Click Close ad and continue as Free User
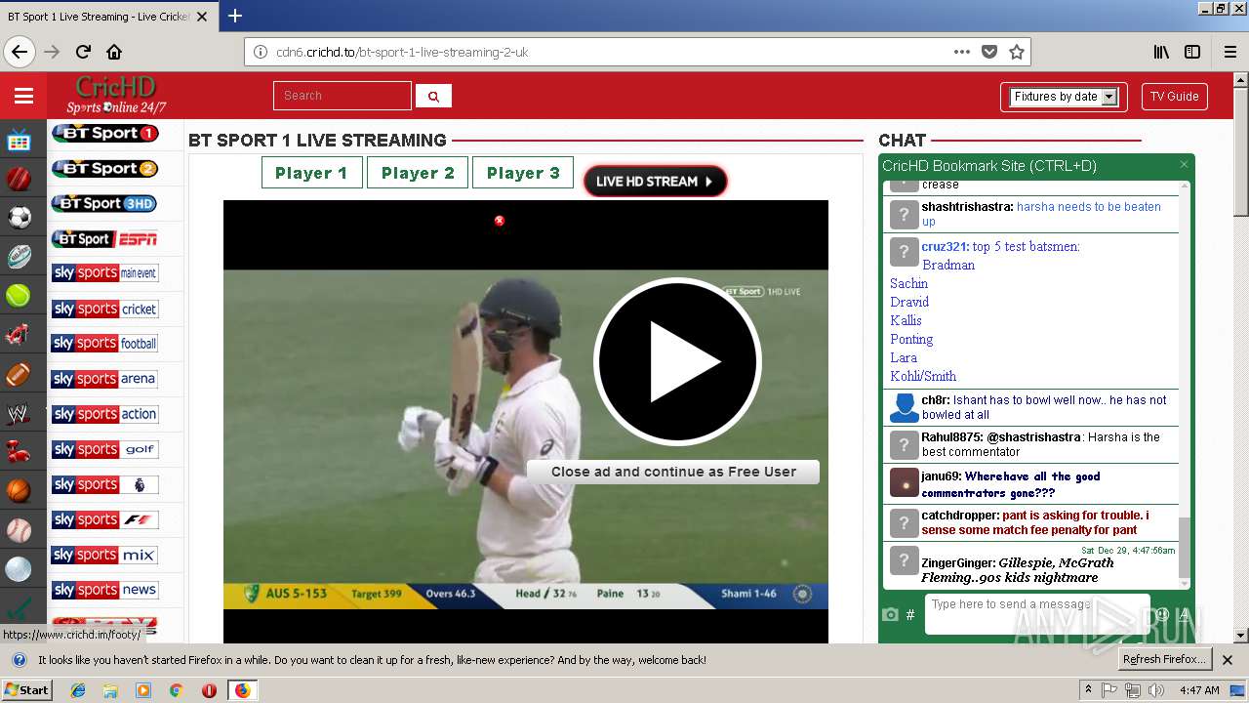Screen dimensions: 1249x703 pyautogui.click(x=673, y=472)
